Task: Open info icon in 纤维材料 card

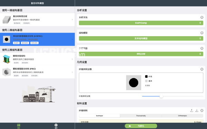Action: (x=202, y=110)
